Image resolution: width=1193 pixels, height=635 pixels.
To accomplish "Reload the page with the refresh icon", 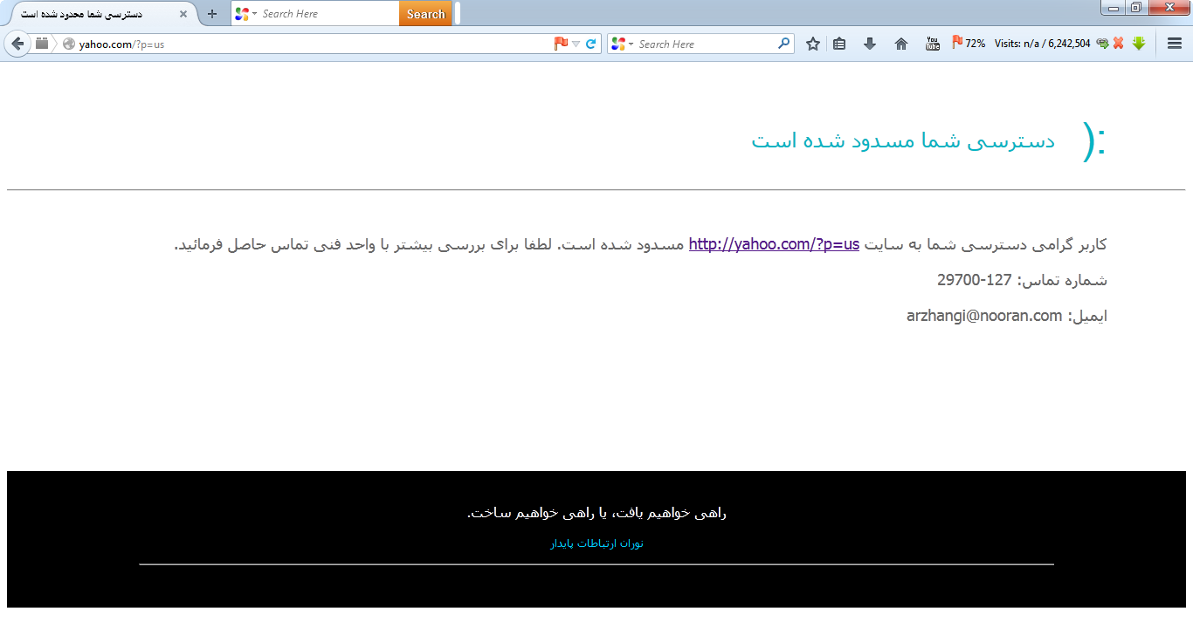I will 591,44.
